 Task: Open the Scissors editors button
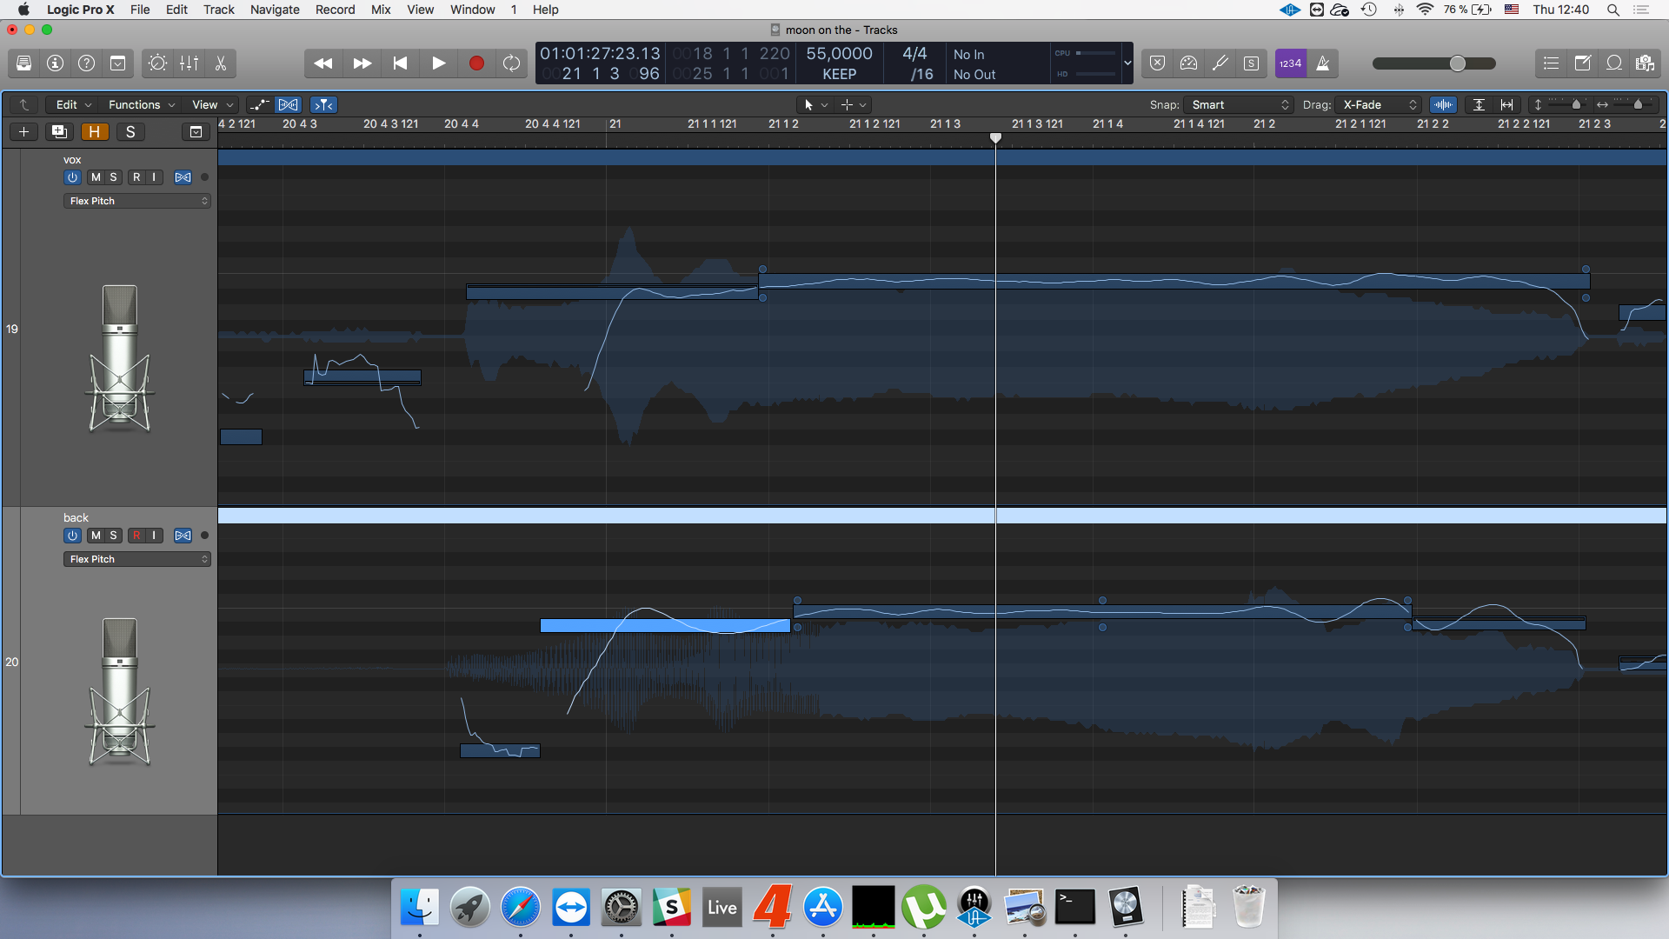(x=221, y=63)
